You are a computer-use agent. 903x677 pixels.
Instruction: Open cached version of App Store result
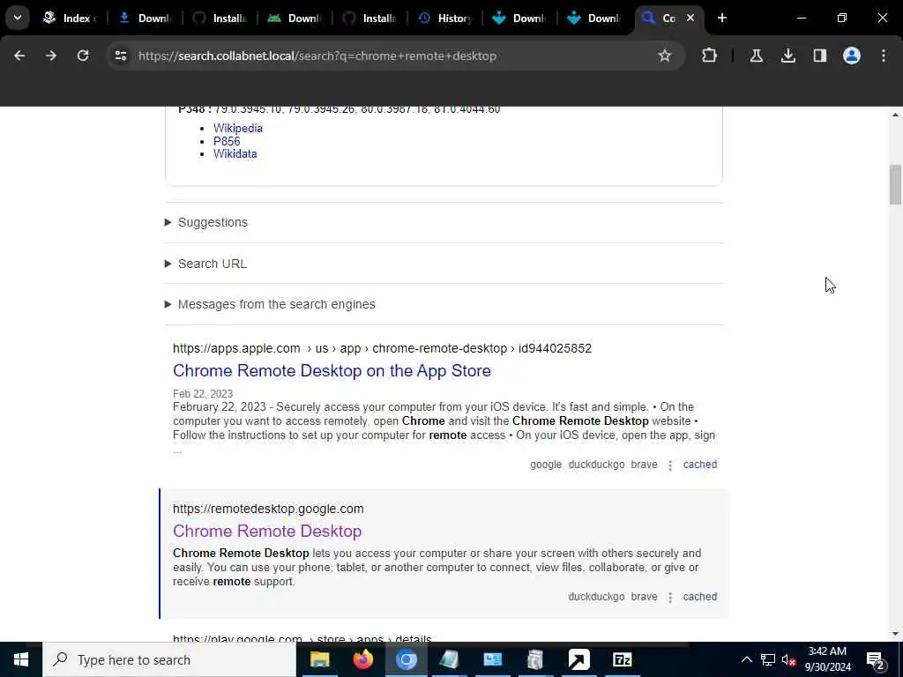coord(699,465)
